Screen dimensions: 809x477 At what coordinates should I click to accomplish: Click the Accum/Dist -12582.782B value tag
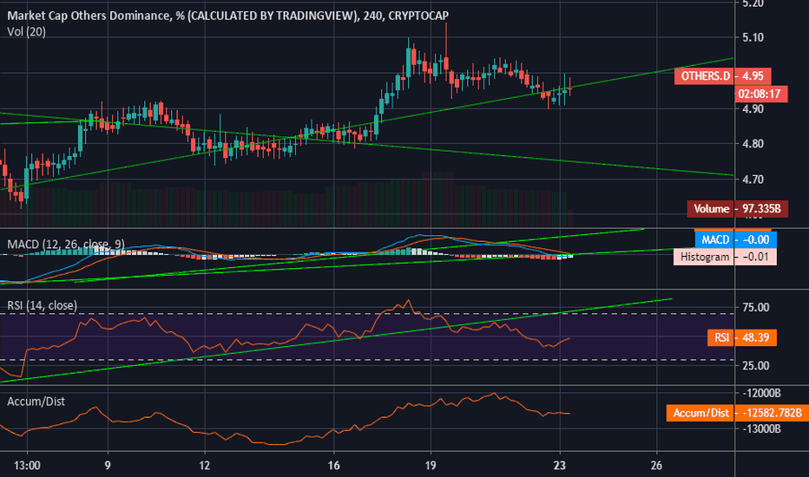click(737, 413)
